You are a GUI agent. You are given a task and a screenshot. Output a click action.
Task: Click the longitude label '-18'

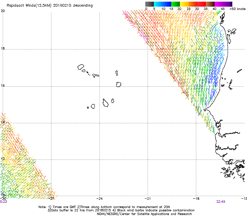coord(196,198)
